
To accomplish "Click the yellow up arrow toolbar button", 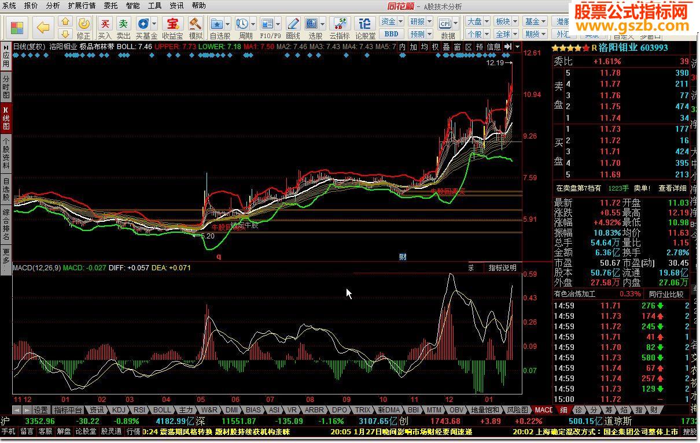I will click(65, 21).
